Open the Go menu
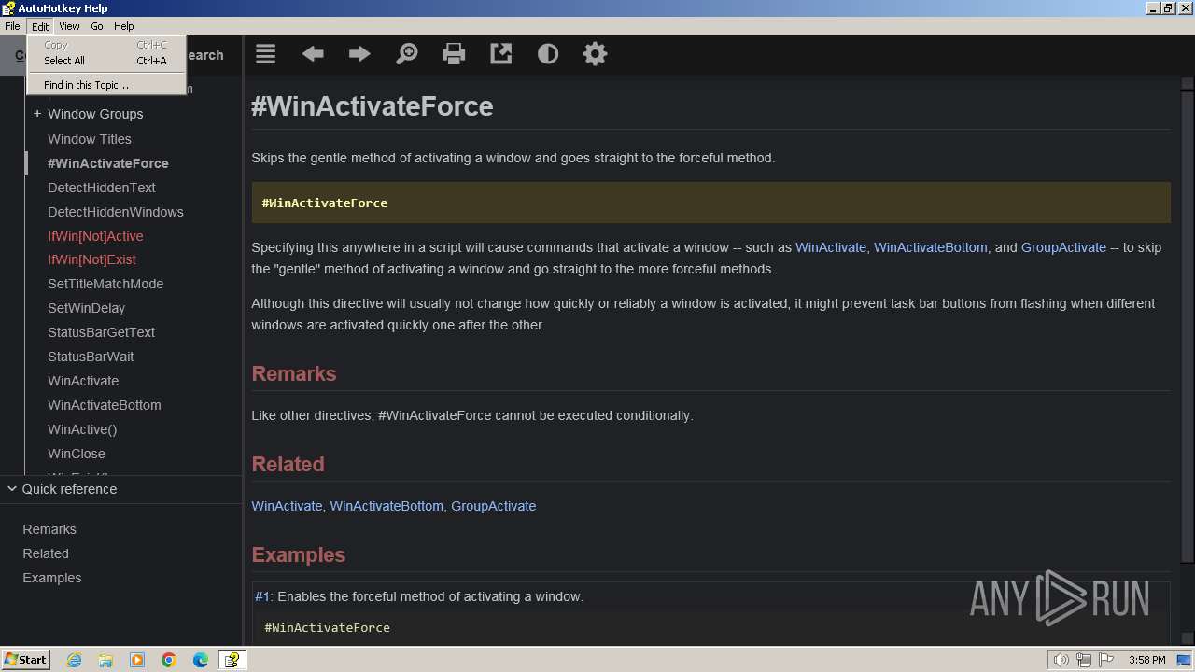This screenshot has height=672, width=1195. pyautogui.click(x=97, y=26)
